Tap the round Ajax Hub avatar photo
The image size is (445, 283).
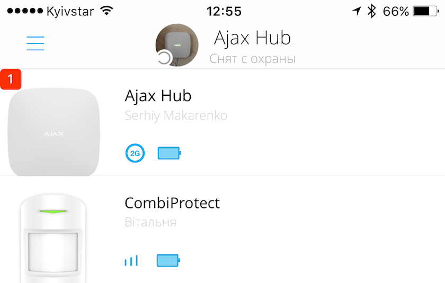(x=177, y=45)
